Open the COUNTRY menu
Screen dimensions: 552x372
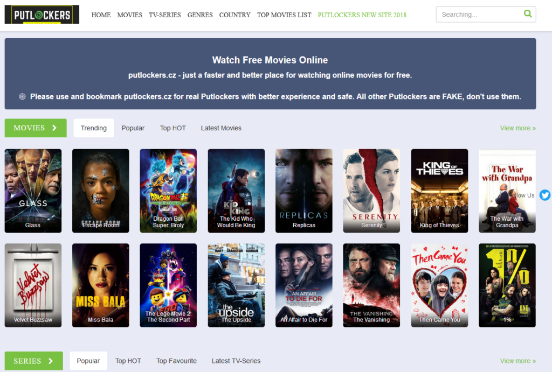pos(235,15)
